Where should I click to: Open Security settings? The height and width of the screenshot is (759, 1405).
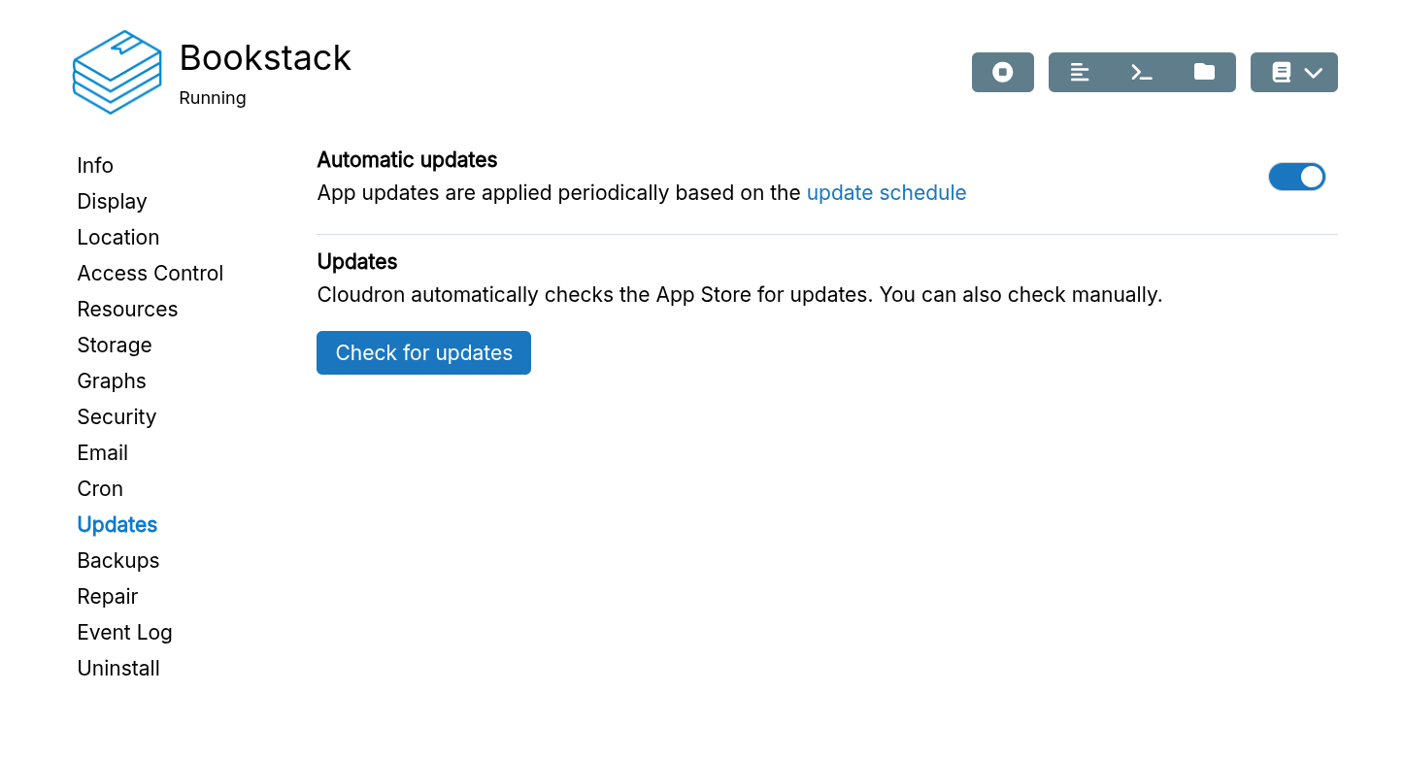[117, 416]
